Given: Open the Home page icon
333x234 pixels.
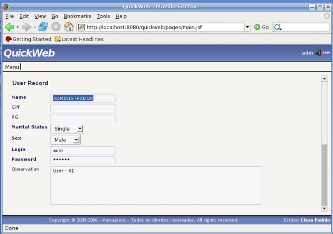Looking at the screenshot, I should tap(69, 27).
